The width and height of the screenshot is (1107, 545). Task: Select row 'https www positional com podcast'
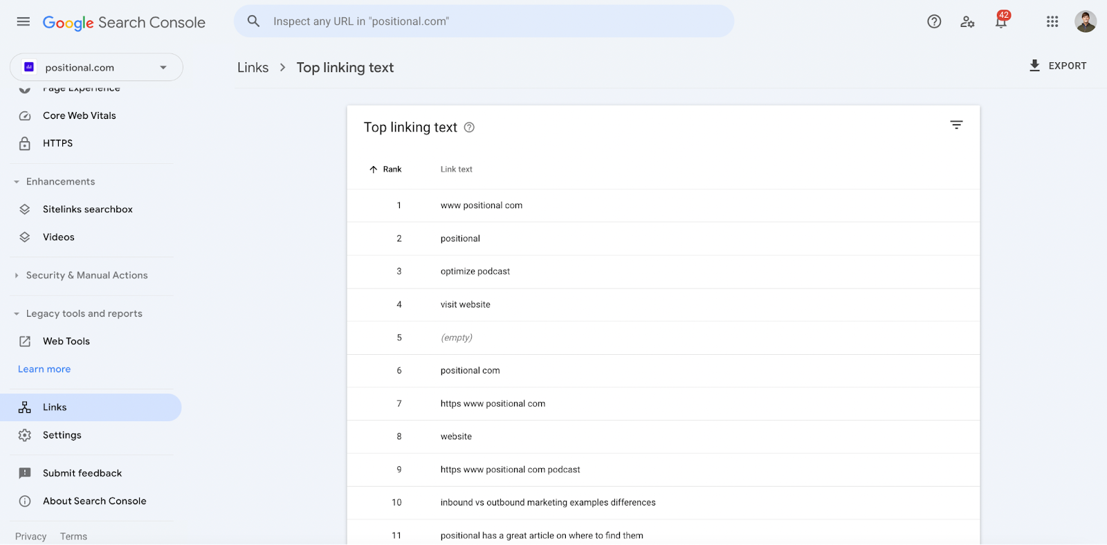pos(663,470)
